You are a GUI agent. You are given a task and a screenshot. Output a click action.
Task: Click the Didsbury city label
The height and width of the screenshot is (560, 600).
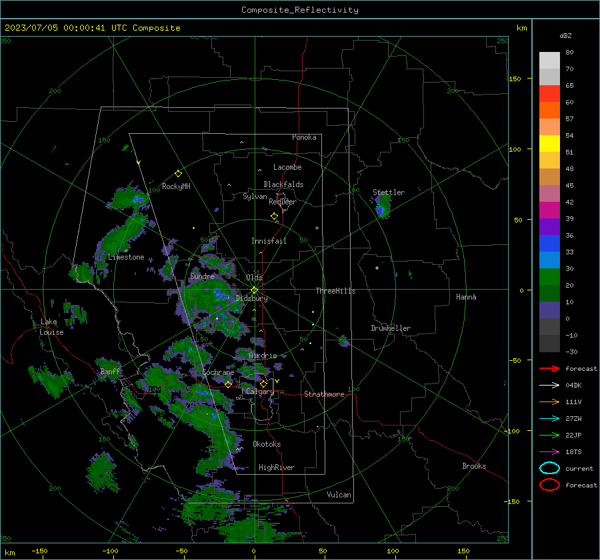point(252,298)
